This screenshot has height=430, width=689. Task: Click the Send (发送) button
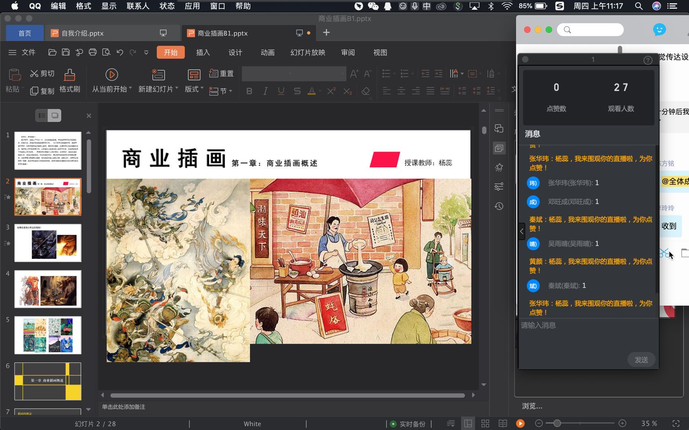(641, 360)
